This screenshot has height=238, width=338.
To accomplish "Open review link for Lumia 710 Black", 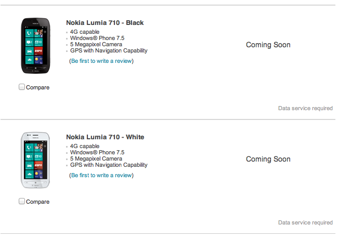I will click(x=101, y=61).
